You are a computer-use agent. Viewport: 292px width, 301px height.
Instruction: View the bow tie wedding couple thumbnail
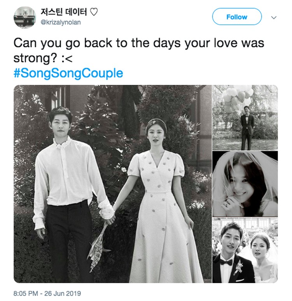click(245, 250)
